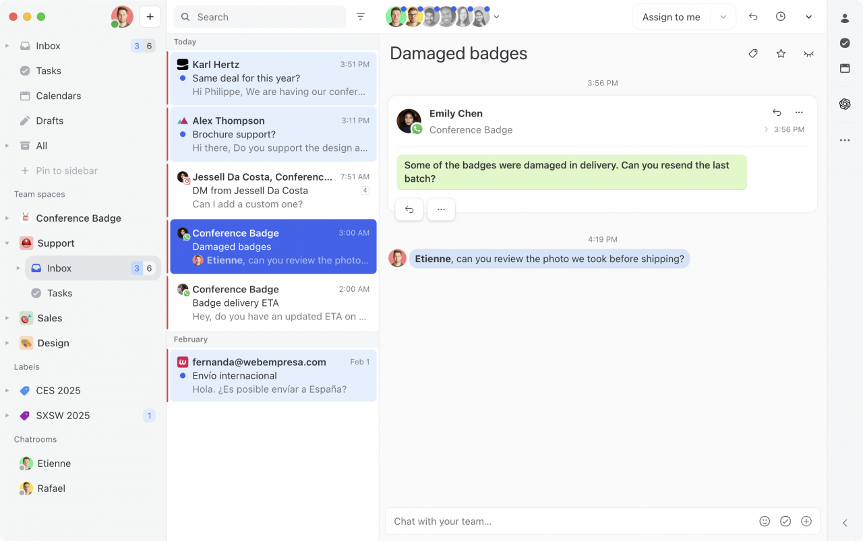This screenshot has height=541, width=863.
Task: Open the Assign to me dropdown arrow
Action: coord(723,17)
